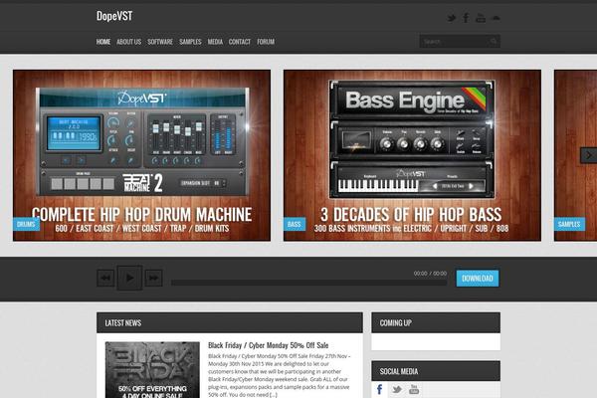Open the Contact page
This screenshot has height=398, width=597.
(x=240, y=42)
